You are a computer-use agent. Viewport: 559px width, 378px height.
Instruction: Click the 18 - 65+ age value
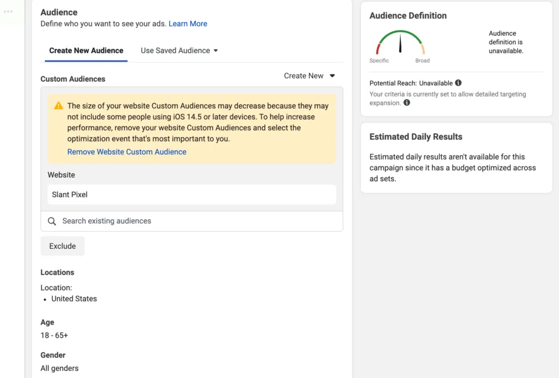point(54,335)
